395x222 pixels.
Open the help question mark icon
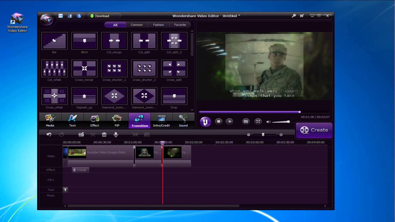point(79,16)
